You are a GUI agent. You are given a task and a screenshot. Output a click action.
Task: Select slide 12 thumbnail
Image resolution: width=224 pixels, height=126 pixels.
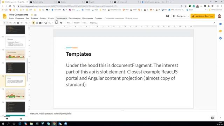[15, 55]
